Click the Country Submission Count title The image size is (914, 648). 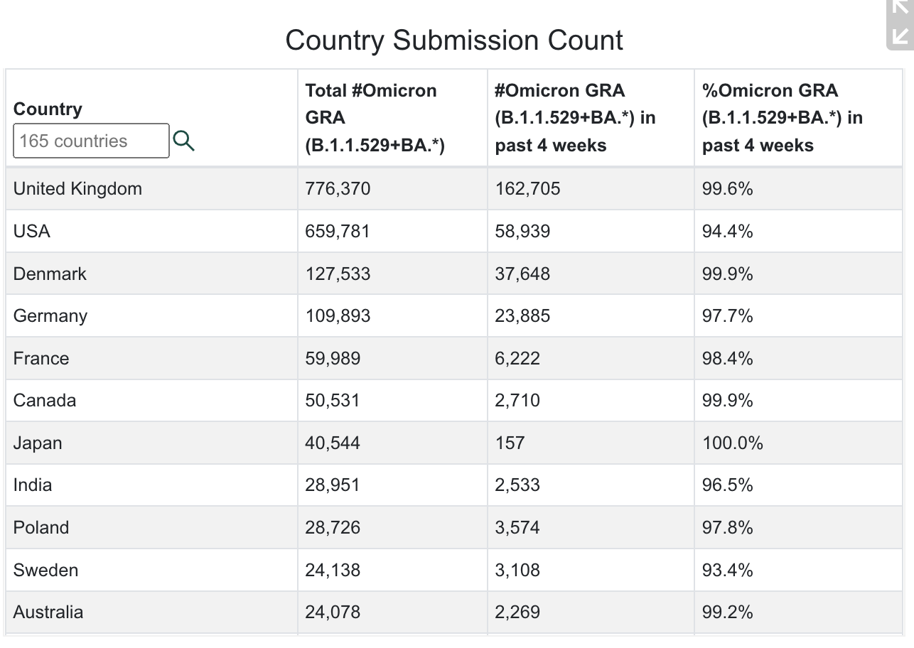454,40
